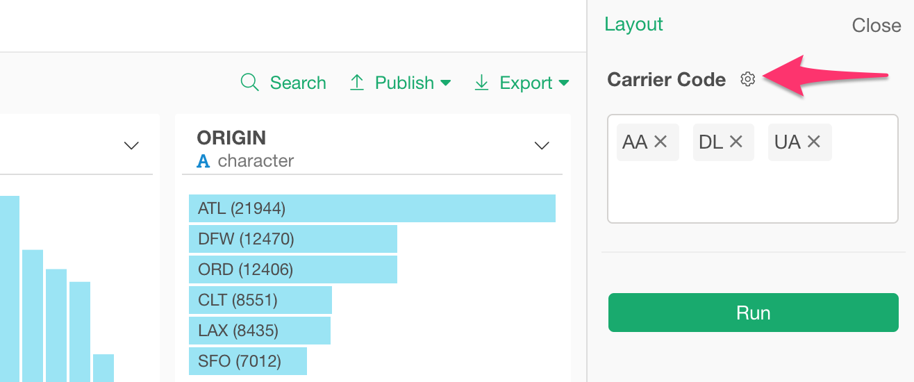Remove the UA carrier tag

(x=814, y=142)
